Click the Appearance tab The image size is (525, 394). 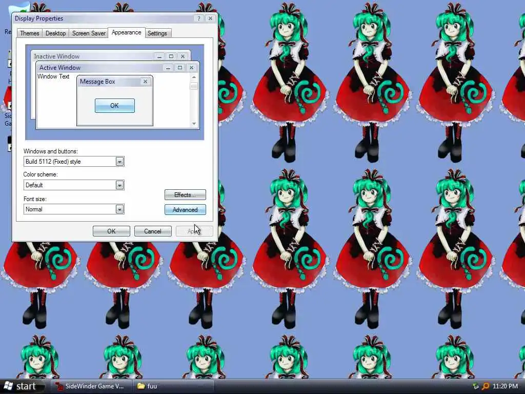coord(126,32)
